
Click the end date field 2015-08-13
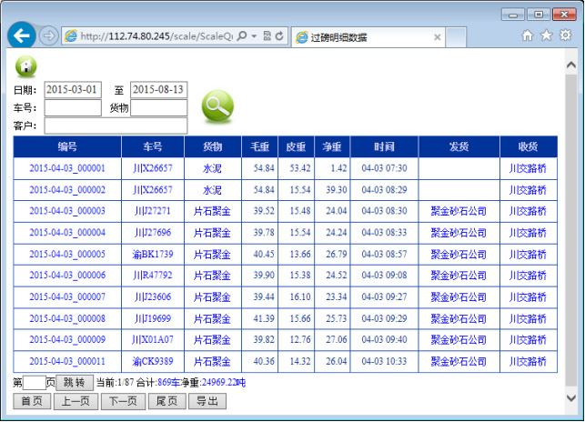pyautogui.click(x=158, y=90)
